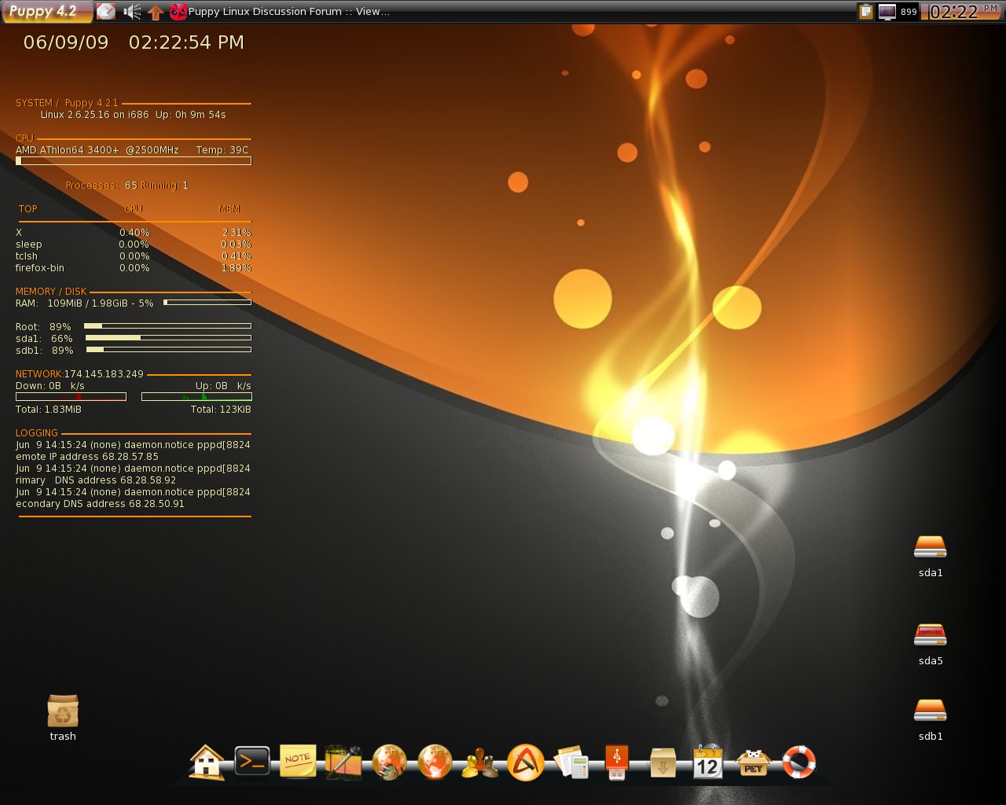1006x805 pixels.
Task: Click the IP address 174.145.183.249
Action: (104, 374)
